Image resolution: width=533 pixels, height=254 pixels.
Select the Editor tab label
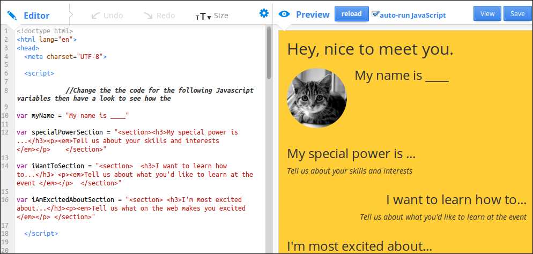click(36, 16)
